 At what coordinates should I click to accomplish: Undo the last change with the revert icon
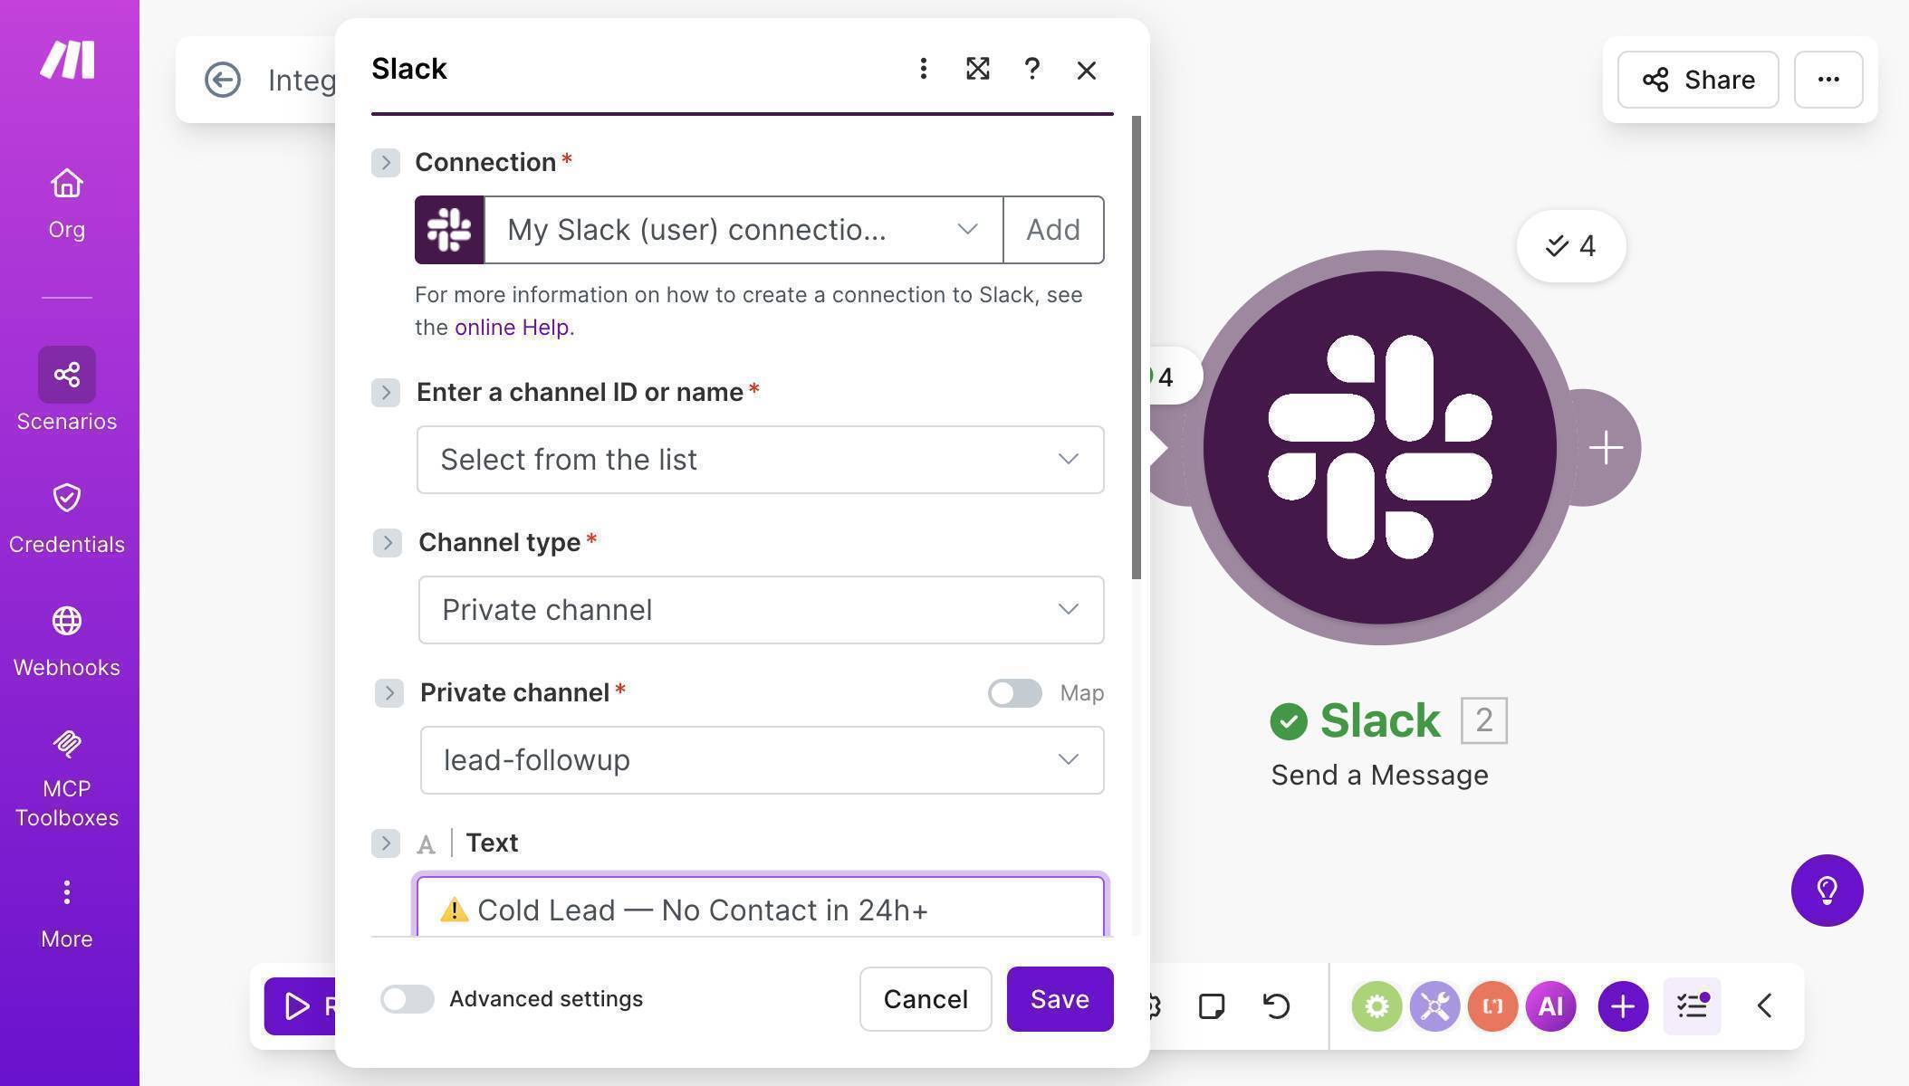click(1275, 1005)
